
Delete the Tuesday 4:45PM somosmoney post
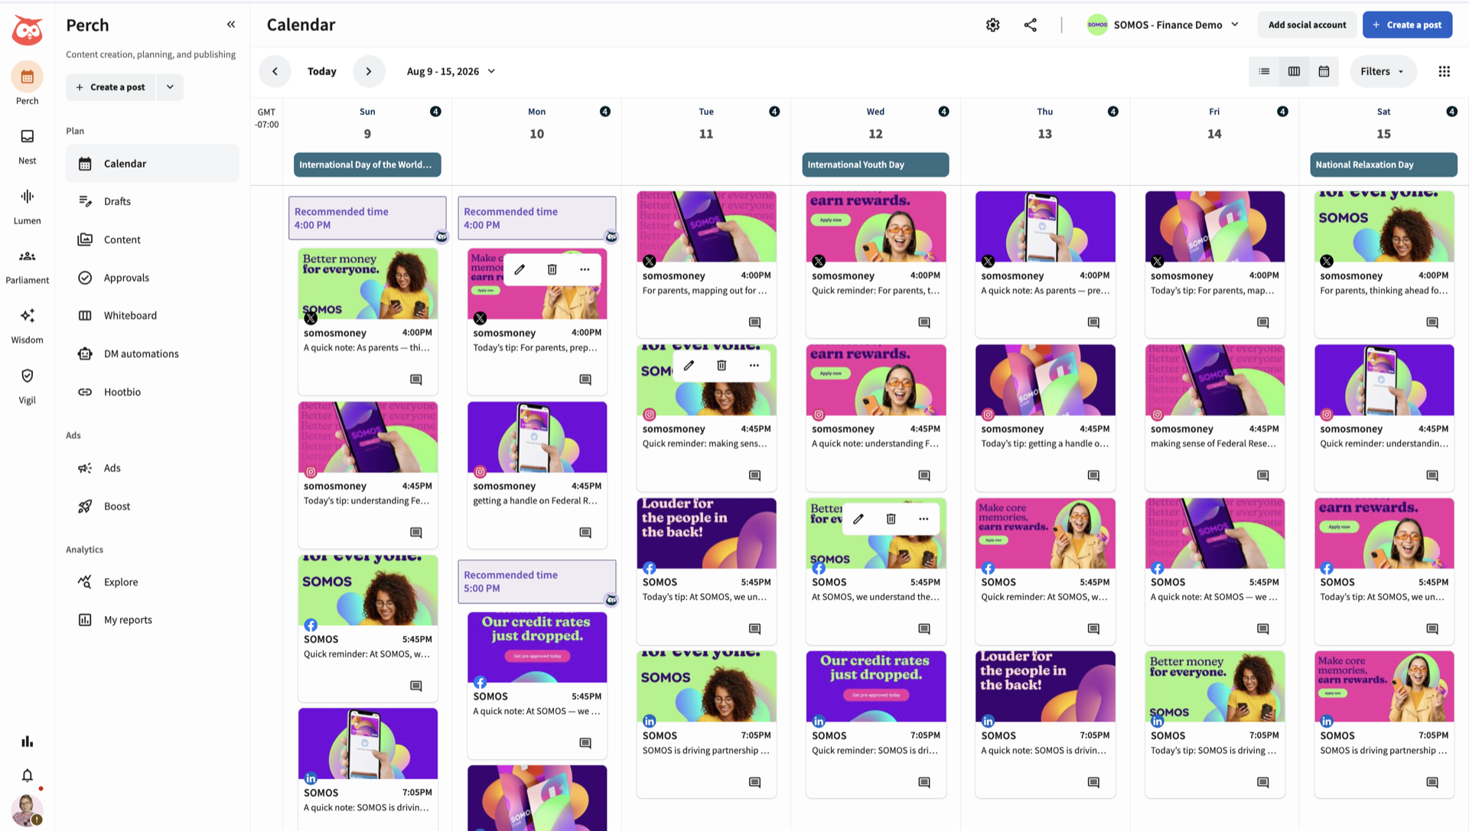[x=721, y=366]
